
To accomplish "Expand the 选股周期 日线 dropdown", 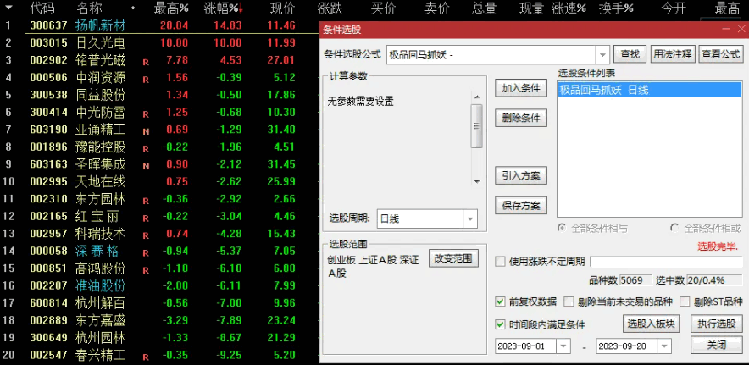I will pos(470,219).
